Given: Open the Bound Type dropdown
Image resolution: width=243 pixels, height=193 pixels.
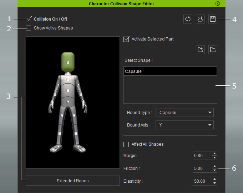Looking at the screenshot, I should pos(185,113).
